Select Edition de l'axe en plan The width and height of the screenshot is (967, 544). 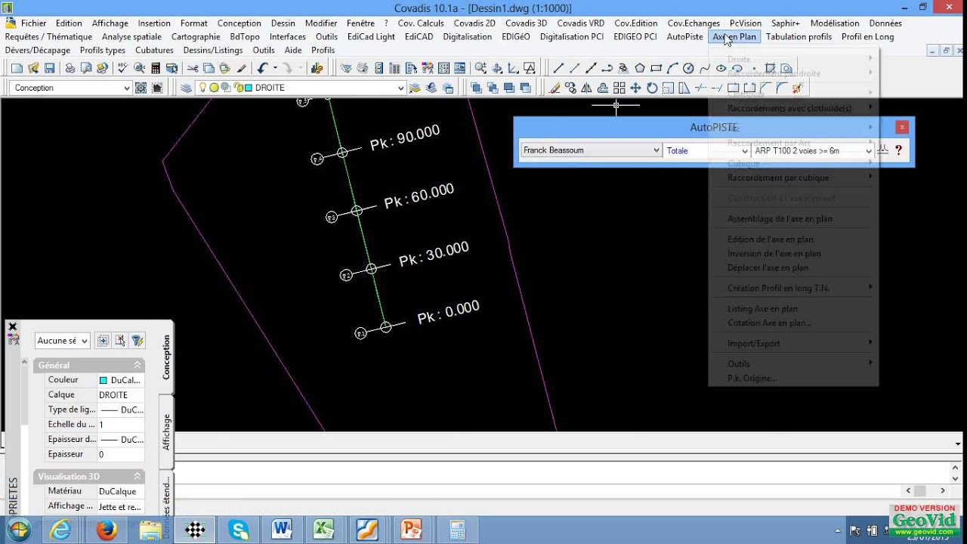(771, 240)
